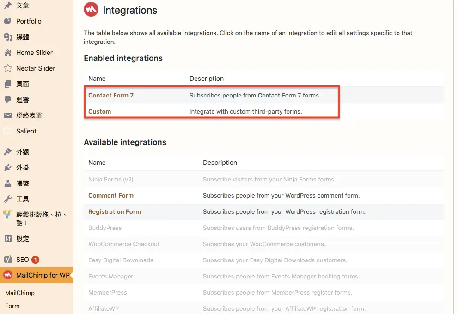The image size is (459, 314).
Task: Click the Available integrations heading
Action: [x=125, y=142]
